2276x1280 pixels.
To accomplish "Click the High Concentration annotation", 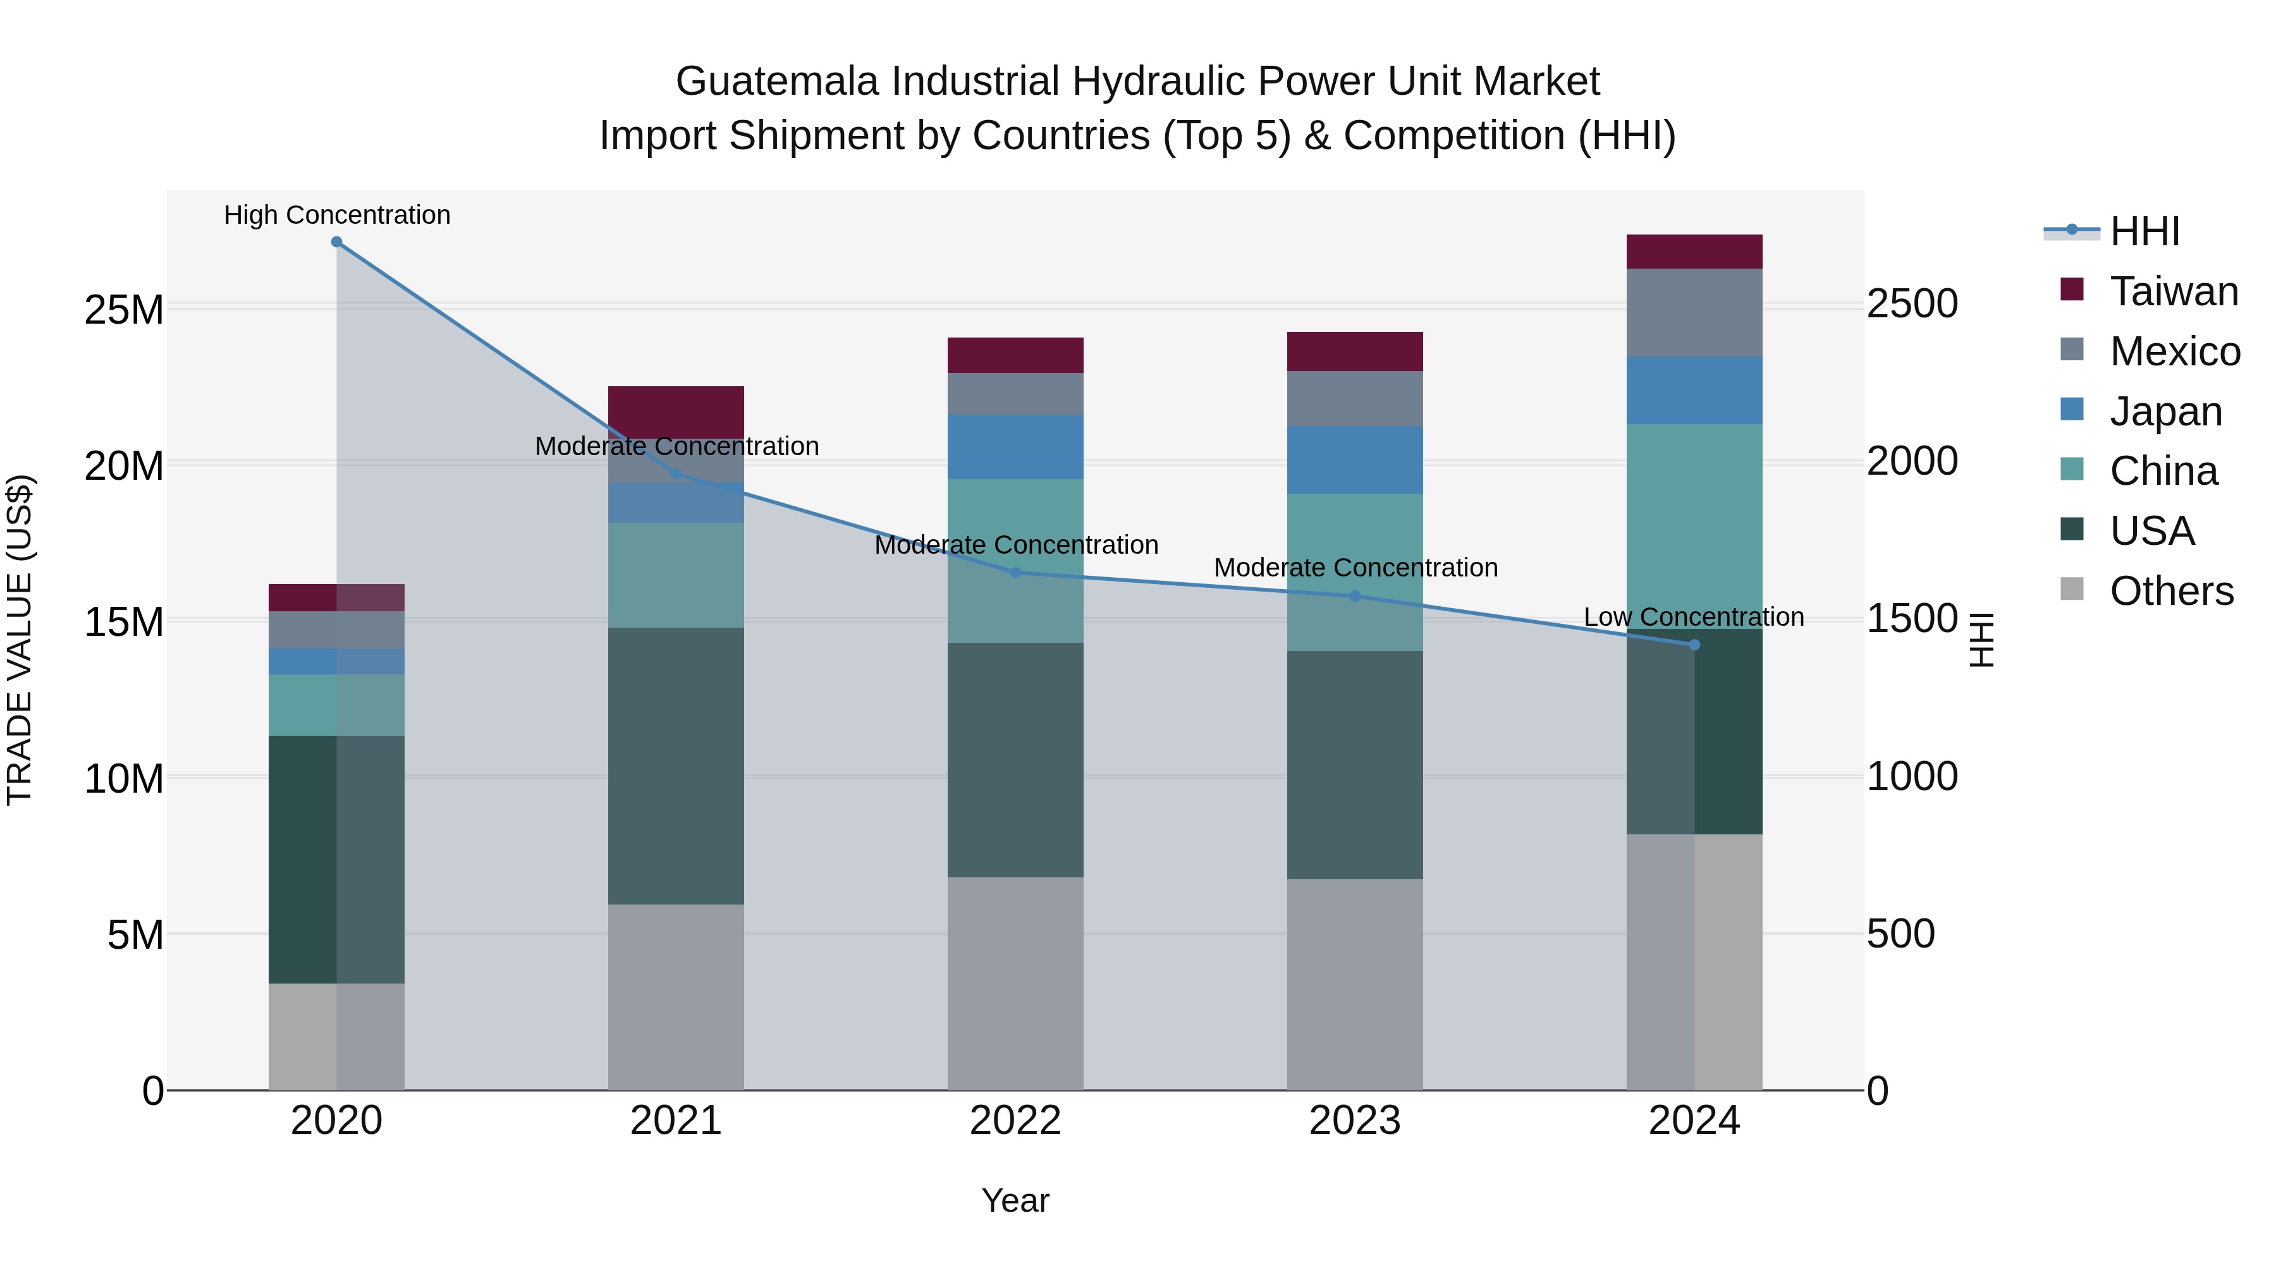I will pos(338,215).
